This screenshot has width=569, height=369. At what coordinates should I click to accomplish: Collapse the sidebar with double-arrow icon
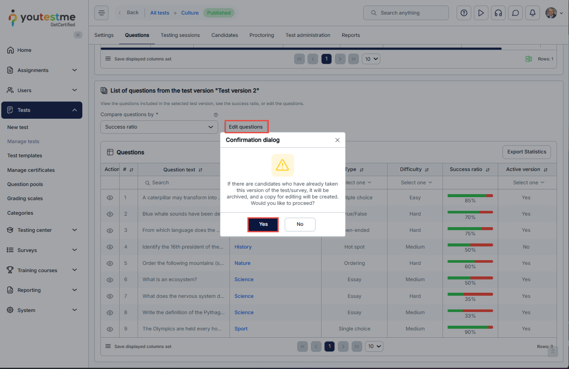(78, 35)
